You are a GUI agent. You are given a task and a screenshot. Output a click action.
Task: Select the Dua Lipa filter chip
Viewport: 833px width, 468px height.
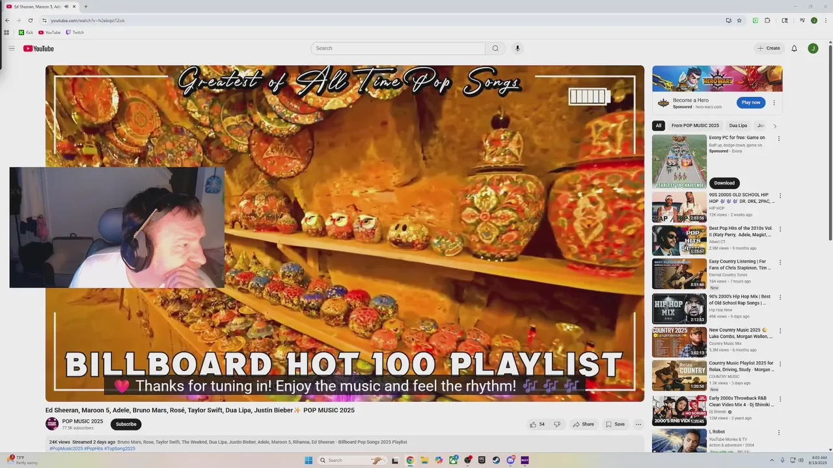click(x=738, y=125)
